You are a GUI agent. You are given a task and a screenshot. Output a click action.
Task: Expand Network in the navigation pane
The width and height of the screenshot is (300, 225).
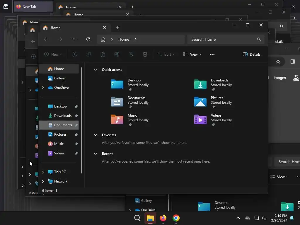click(43, 181)
